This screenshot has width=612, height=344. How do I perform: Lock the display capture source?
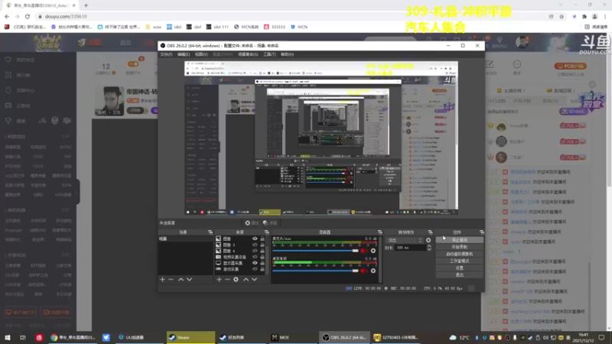click(x=262, y=263)
